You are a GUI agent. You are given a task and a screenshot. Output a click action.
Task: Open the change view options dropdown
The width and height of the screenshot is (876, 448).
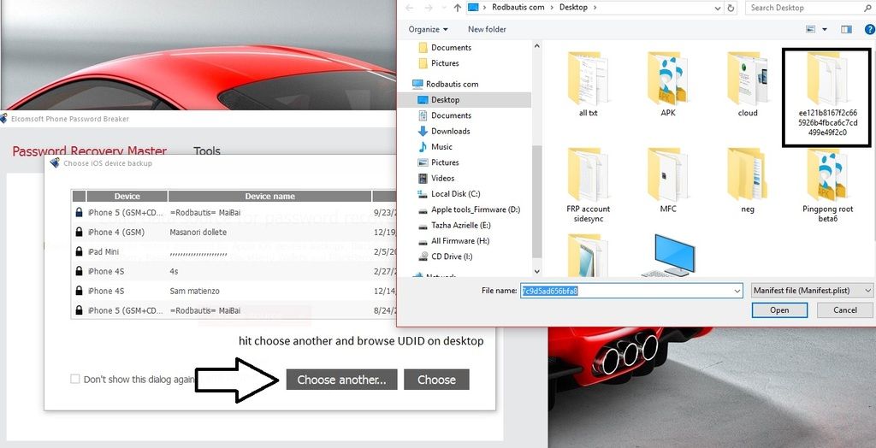coord(825,29)
